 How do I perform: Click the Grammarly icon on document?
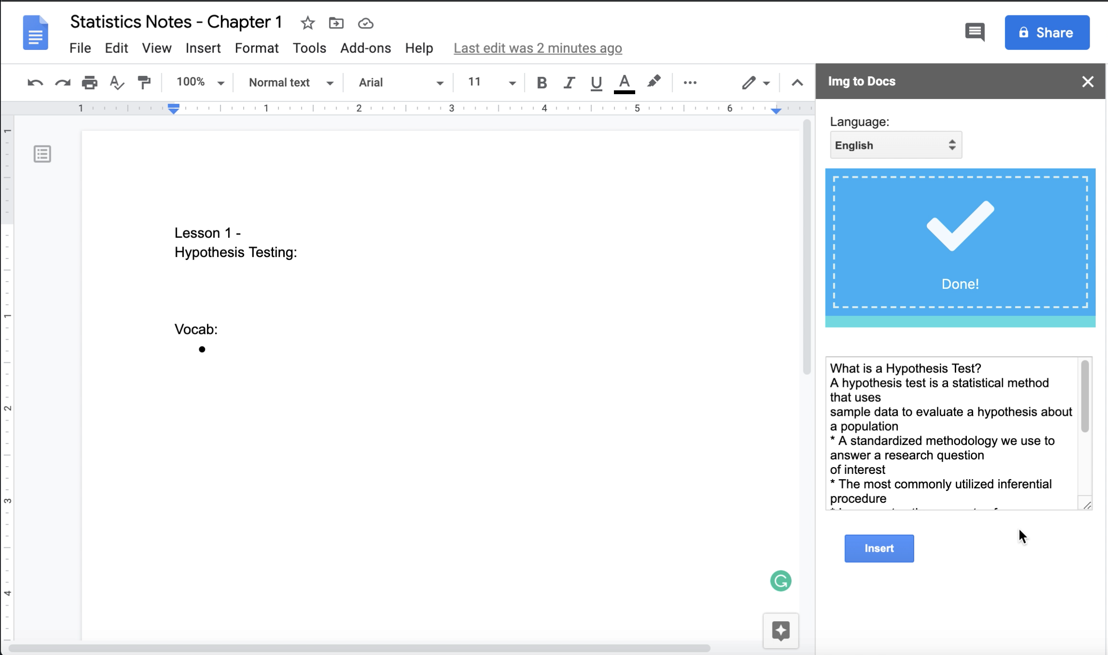click(x=781, y=581)
